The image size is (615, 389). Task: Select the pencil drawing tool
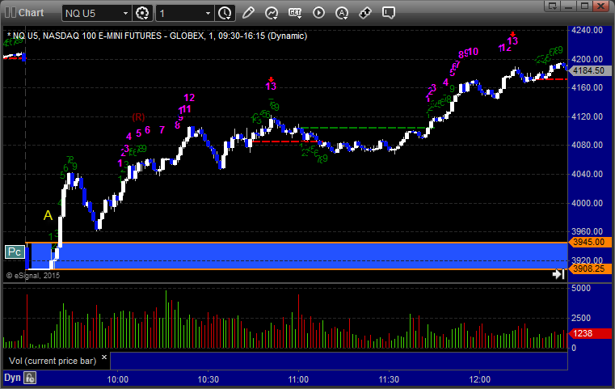248,13
